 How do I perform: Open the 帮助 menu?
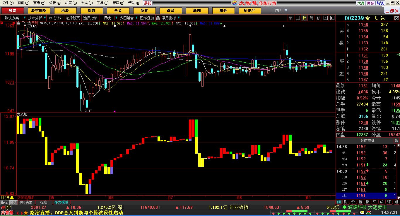tap(134, 3)
